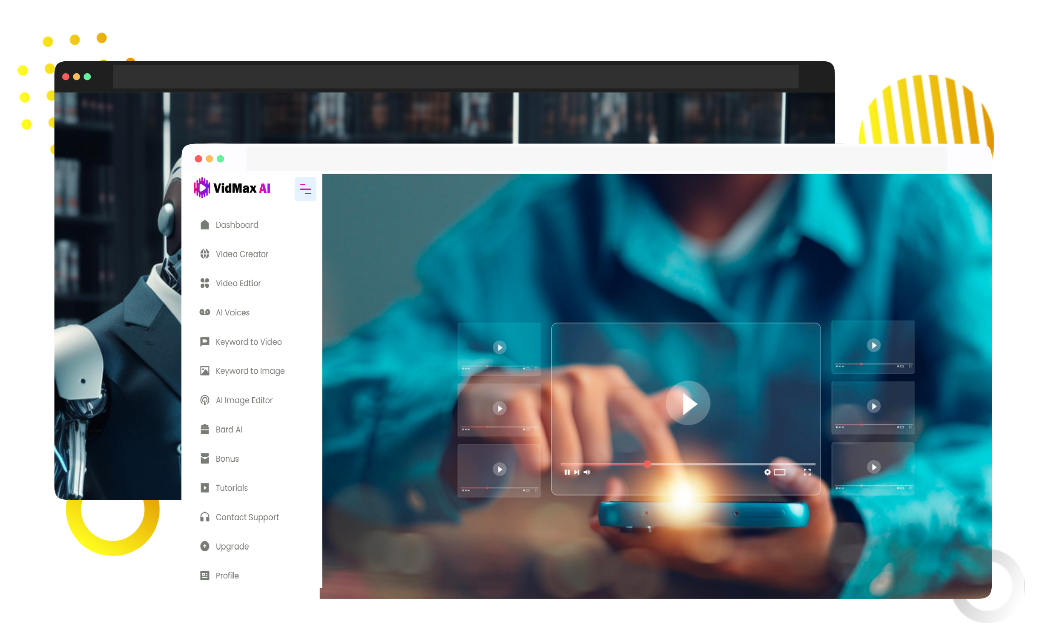Click the Video Creator globe icon
The height and width of the screenshot is (627, 1039).
coord(204,254)
